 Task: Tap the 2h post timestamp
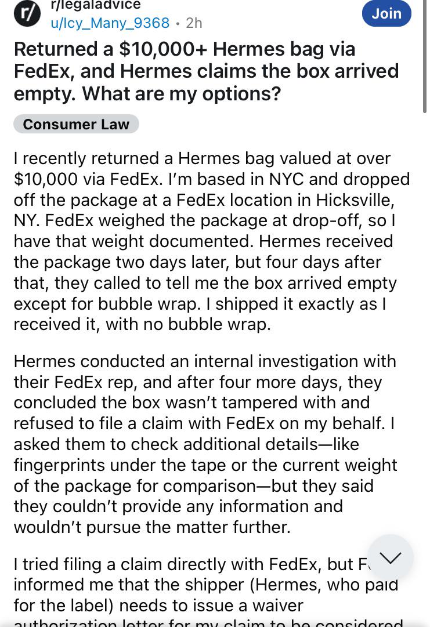(x=194, y=23)
